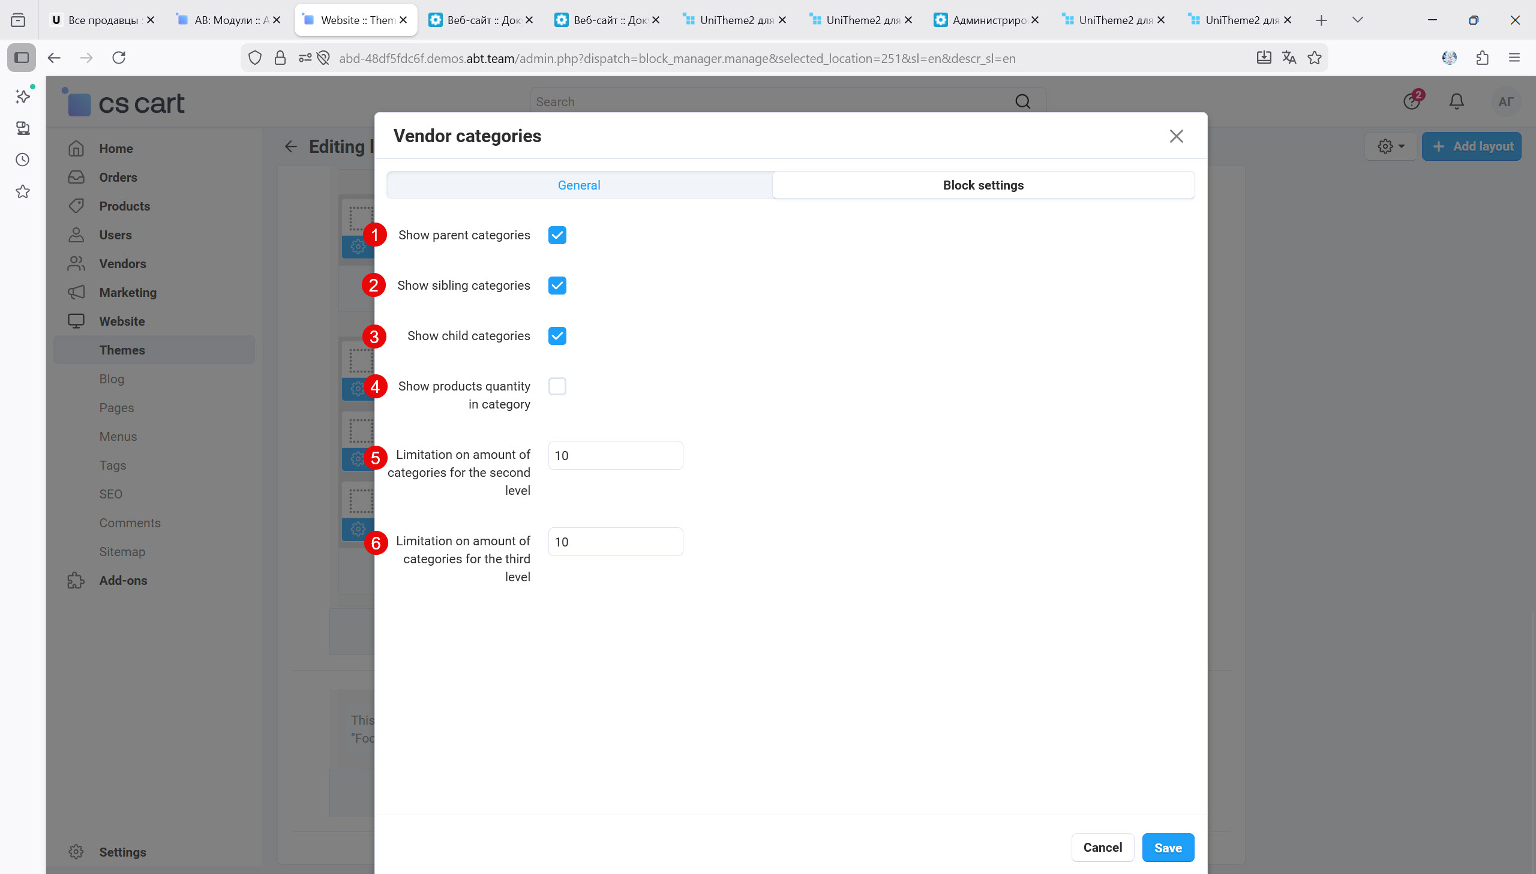Open the Add-ons puzzle icon in sidebar
This screenshot has width=1536, height=874.
[76, 581]
